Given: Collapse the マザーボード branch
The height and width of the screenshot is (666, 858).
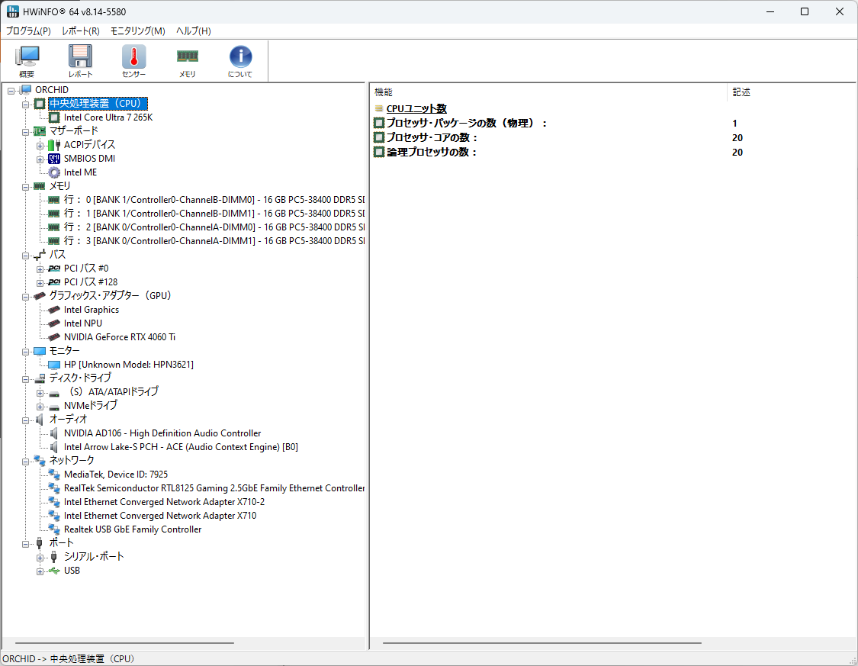Looking at the screenshot, I should coord(25,132).
